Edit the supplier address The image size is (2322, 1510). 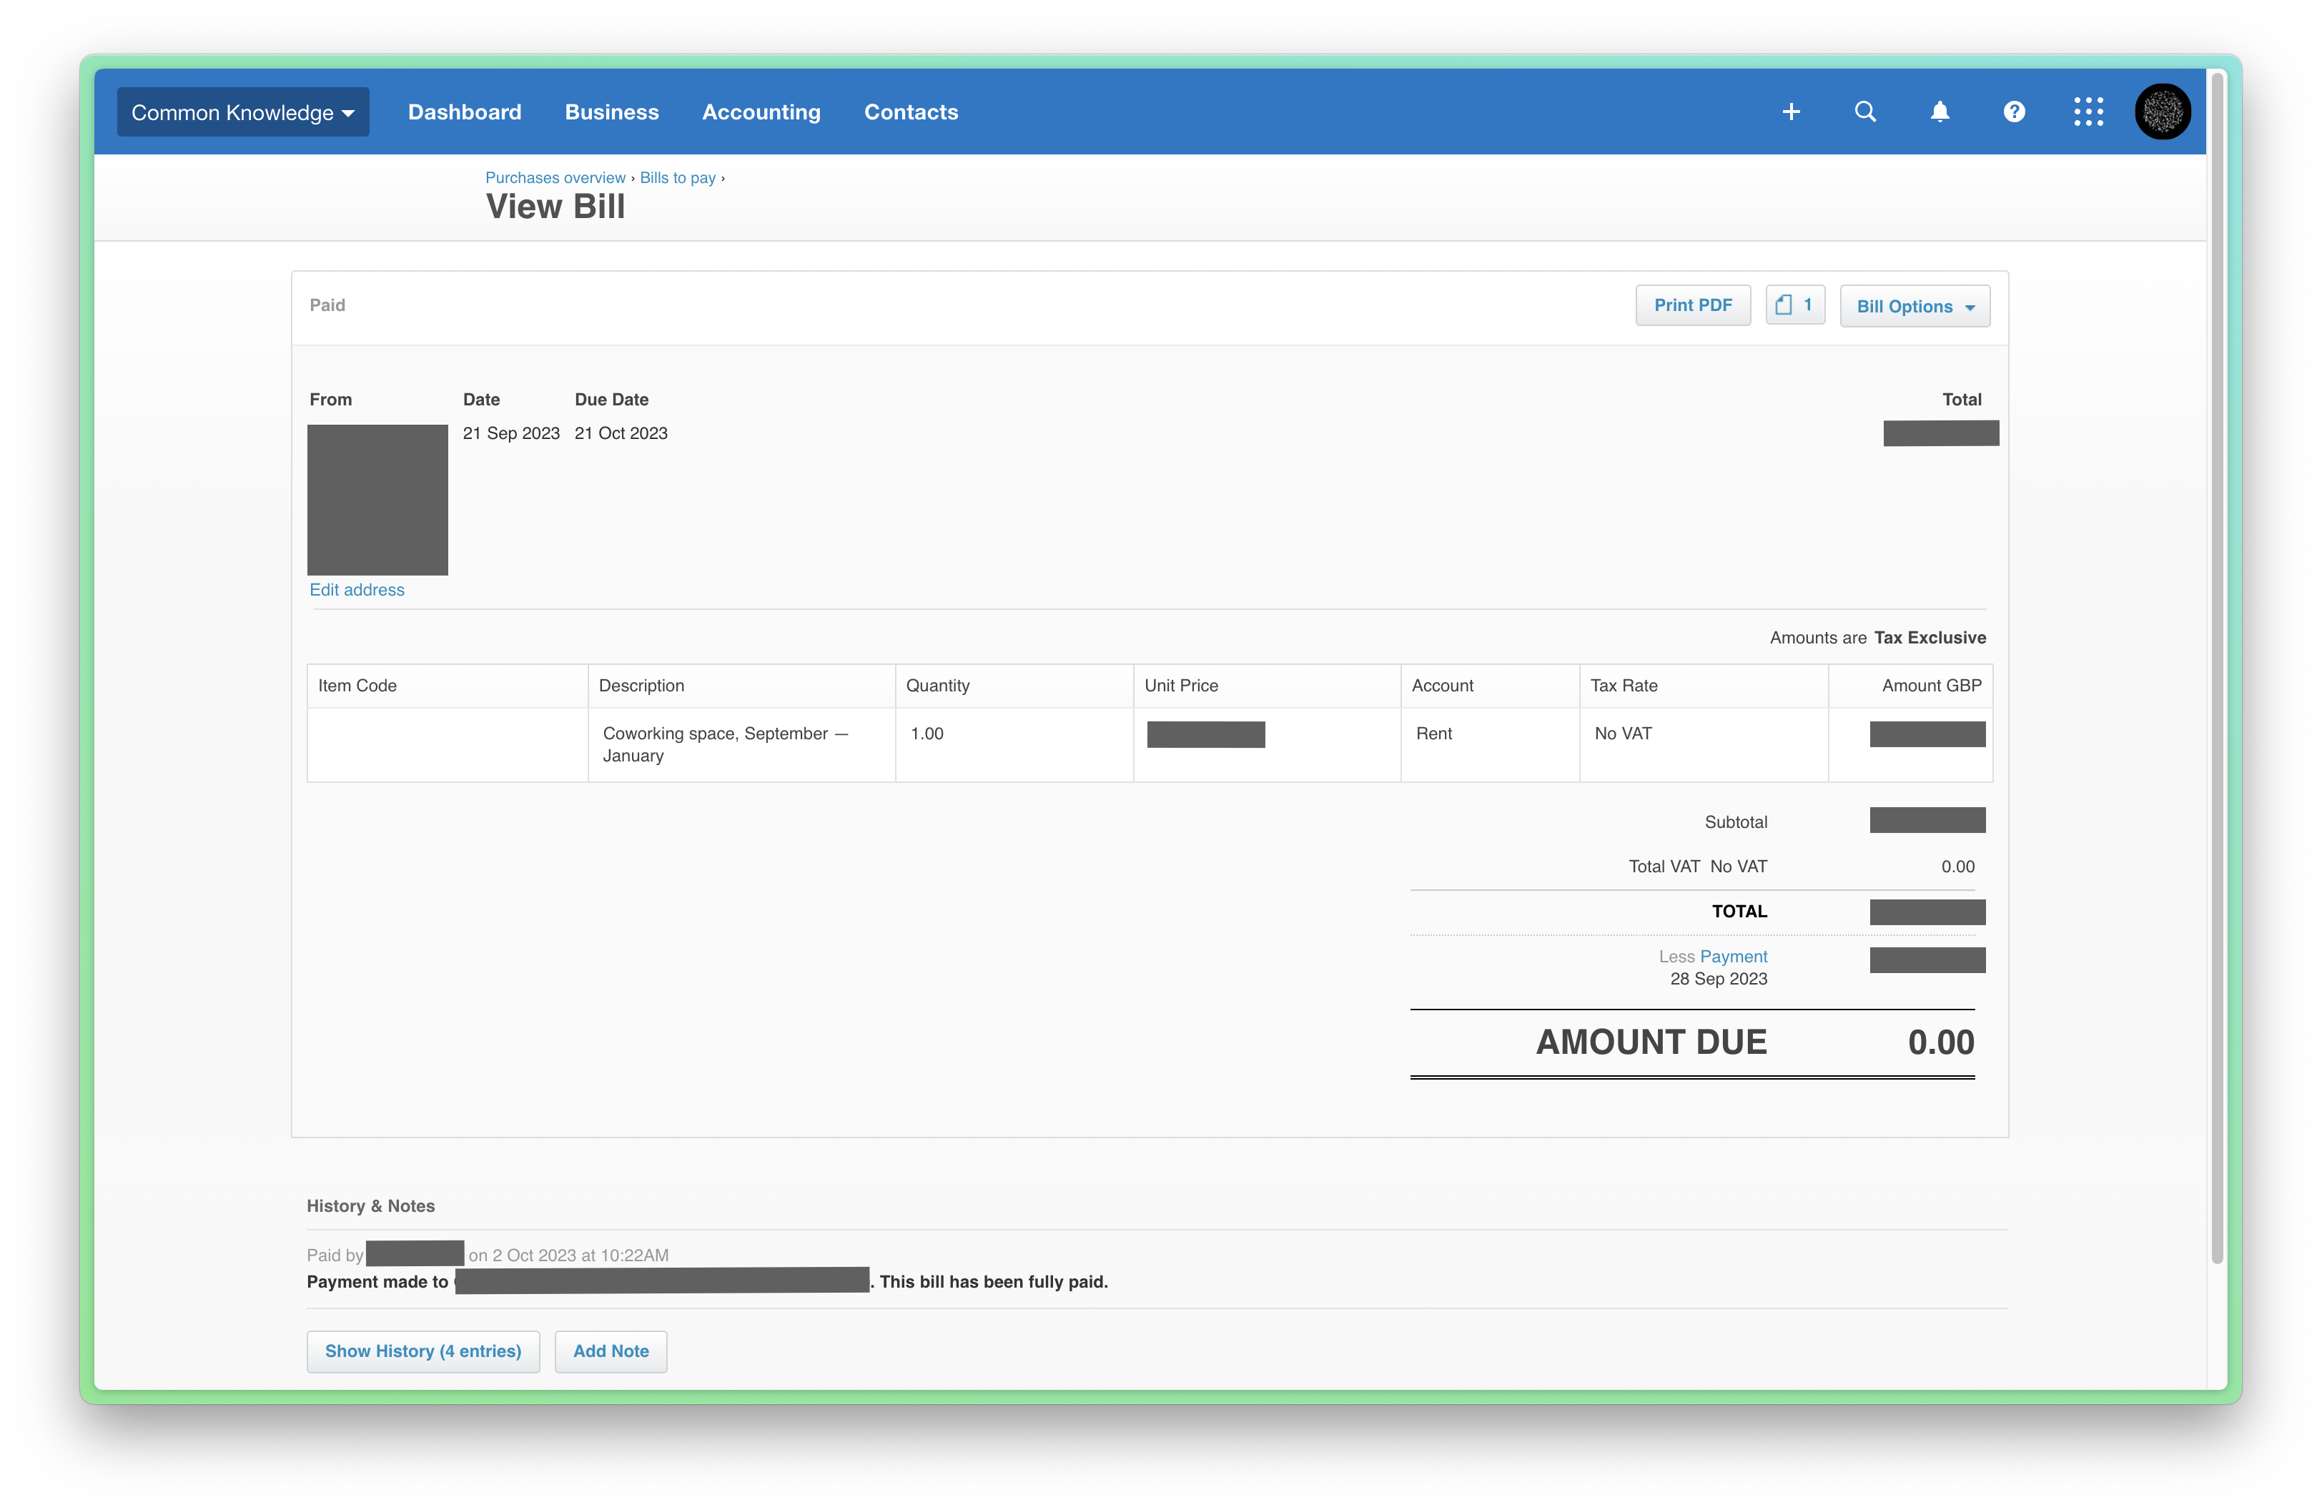tap(356, 589)
